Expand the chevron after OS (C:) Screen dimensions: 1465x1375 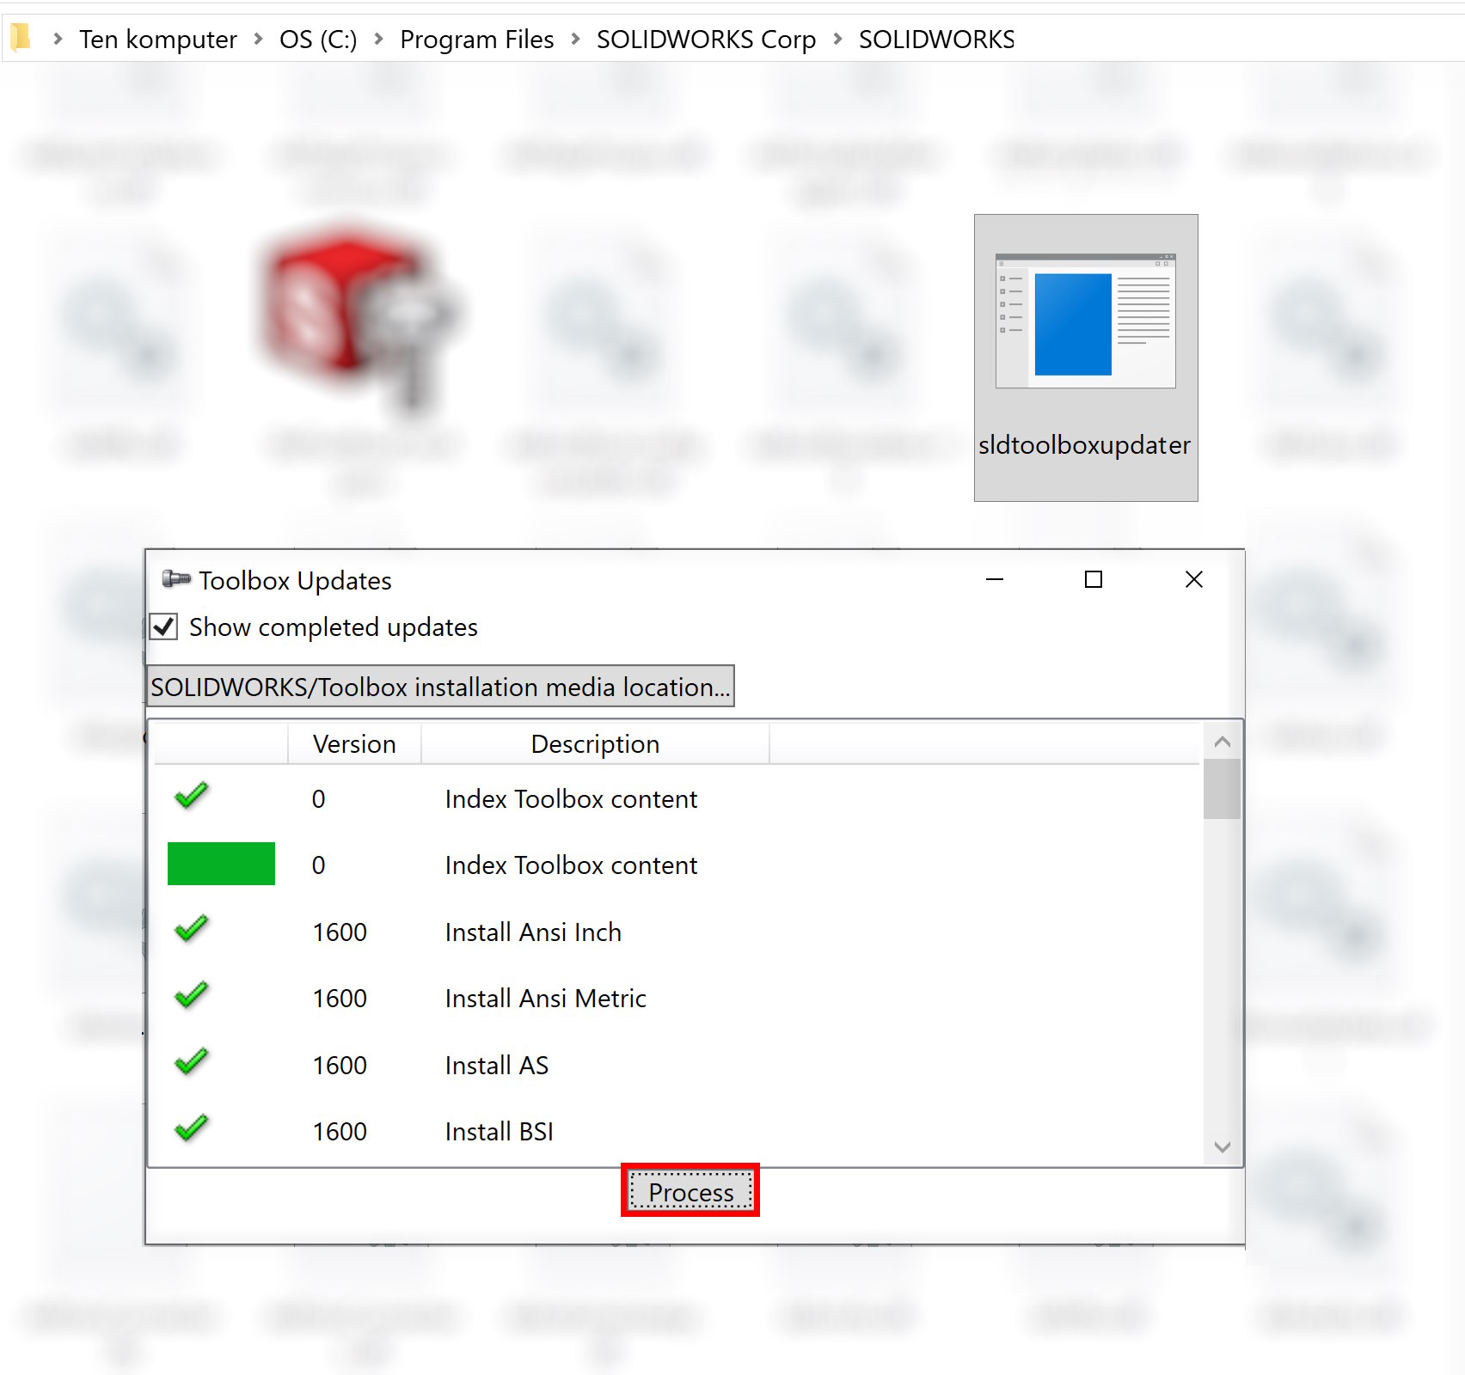pyautogui.click(x=378, y=39)
